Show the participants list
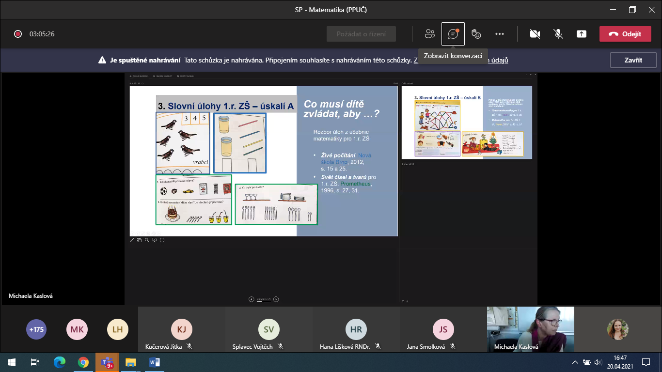The width and height of the screenshot is (662, 372). 430,34
